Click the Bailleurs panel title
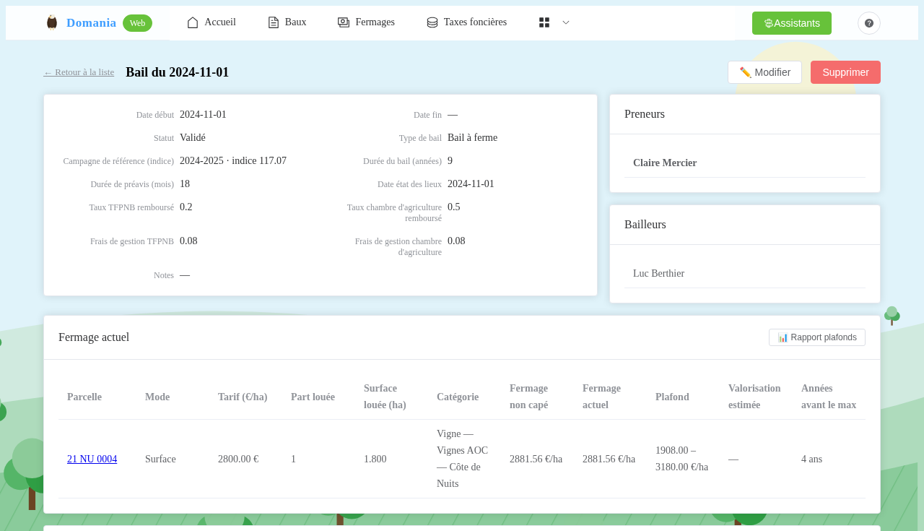Screen dimensions: 924x531 (x=645, y=225)
